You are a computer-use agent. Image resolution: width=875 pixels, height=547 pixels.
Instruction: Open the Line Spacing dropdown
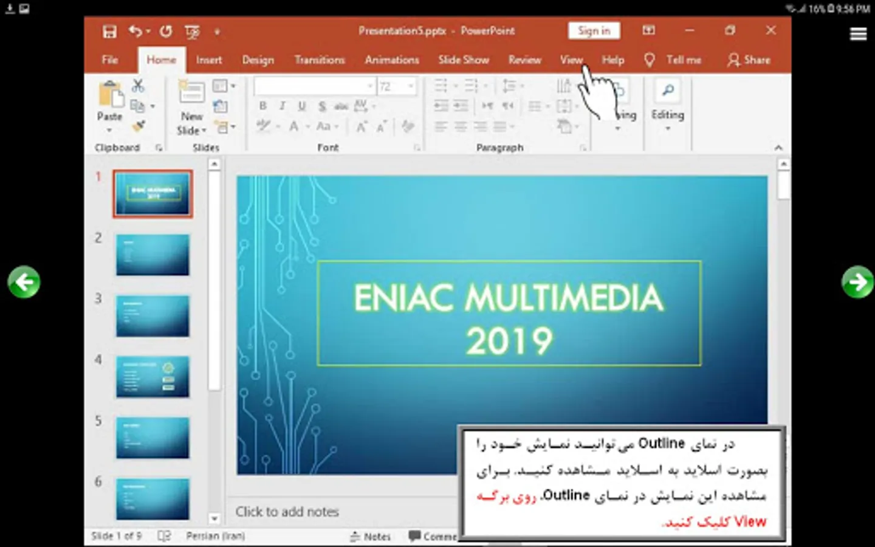point(513,86)
